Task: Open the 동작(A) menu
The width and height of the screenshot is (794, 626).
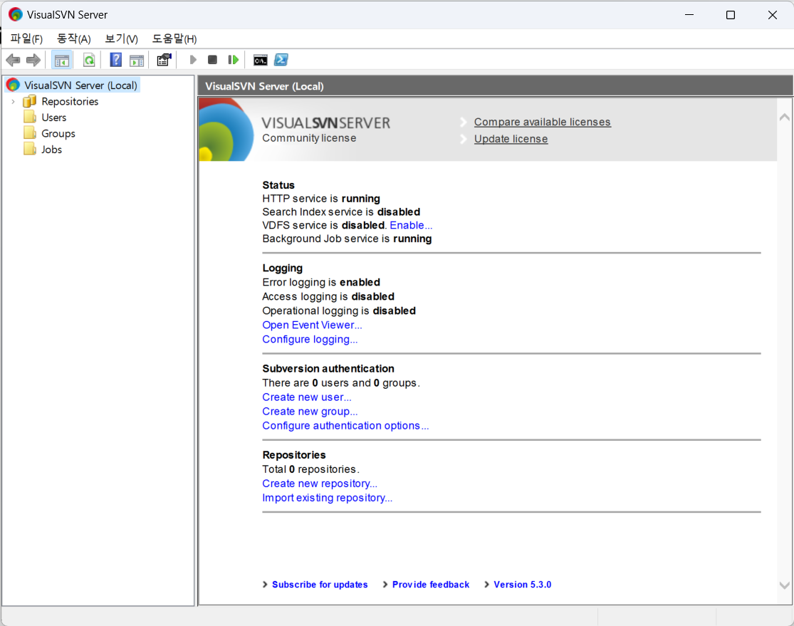Action: (x=74, y=39)
